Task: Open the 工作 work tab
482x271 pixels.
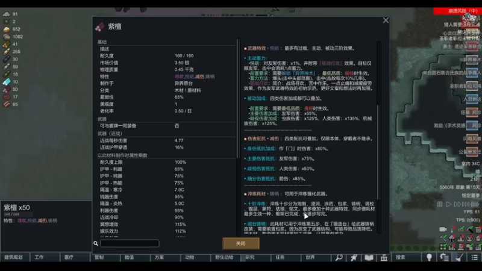Action: click(x=45, y=257)
